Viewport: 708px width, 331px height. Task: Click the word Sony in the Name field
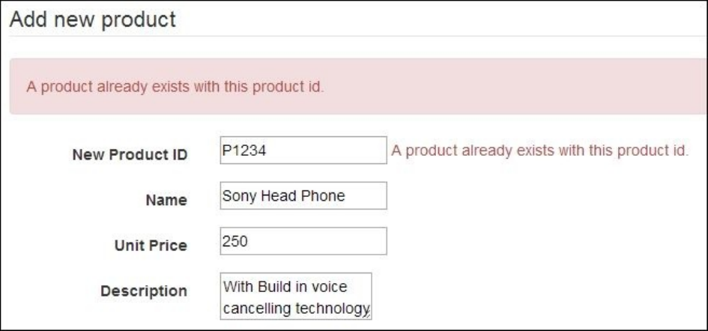tap(237, 196)
